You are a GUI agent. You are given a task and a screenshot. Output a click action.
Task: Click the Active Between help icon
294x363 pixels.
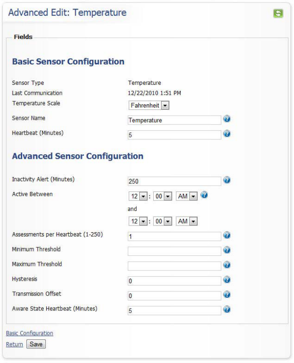(204, 195)
